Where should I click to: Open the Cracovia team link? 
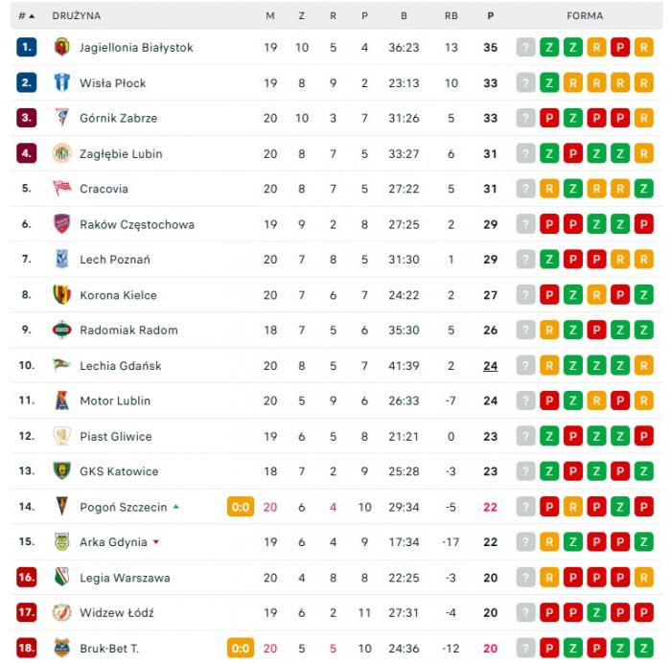click(x=104, y=189)
